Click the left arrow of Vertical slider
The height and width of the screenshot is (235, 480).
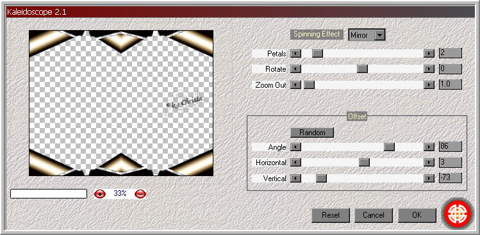tap(295, 179)
